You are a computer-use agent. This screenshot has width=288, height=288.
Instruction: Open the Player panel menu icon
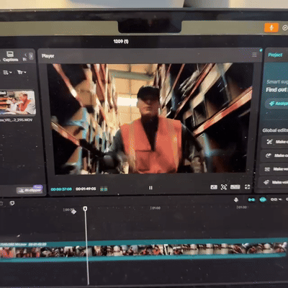point(254,55)
